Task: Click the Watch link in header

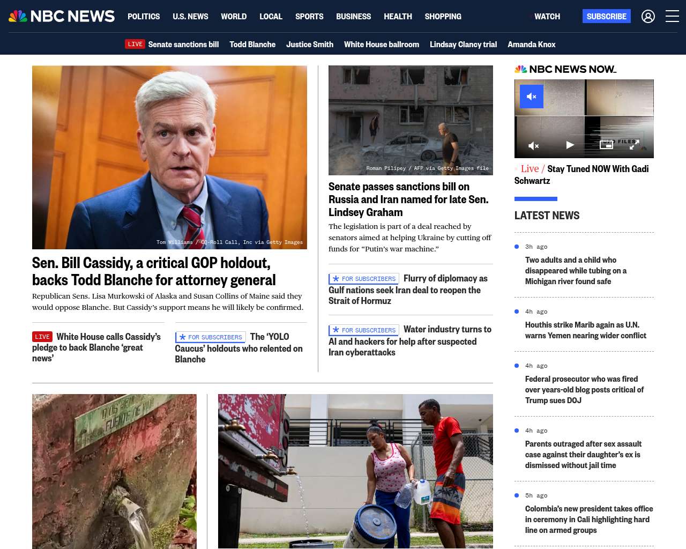Action: click(x=547, y=17)
